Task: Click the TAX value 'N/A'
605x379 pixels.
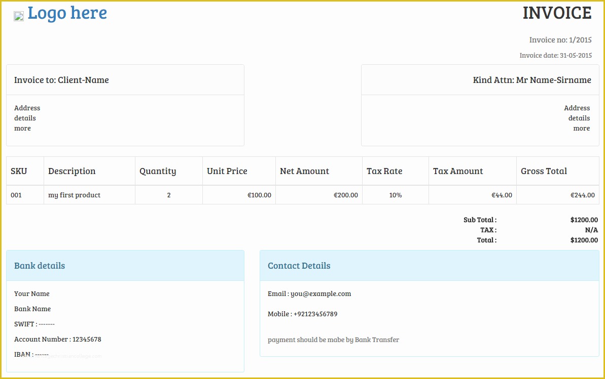Action: tap(591, 230)
